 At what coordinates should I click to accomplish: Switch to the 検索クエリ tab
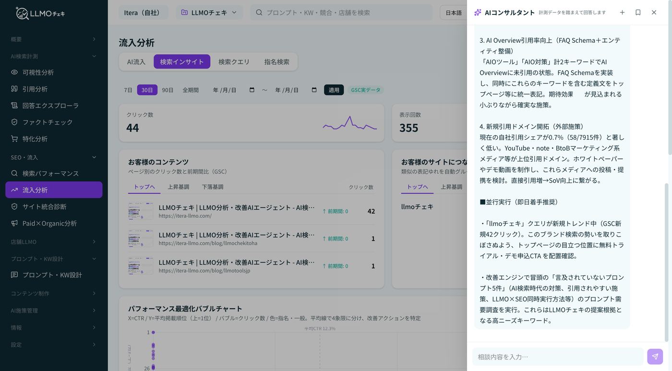tap(234, 62)
